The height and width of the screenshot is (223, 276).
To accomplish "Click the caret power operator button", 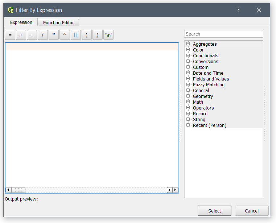I will 65,35.
